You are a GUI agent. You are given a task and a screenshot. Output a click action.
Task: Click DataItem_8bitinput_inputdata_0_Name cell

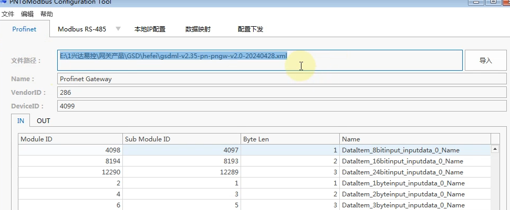tap(415, 150)
